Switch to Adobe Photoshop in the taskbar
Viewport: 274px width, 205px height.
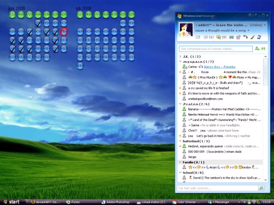[116, 202]
